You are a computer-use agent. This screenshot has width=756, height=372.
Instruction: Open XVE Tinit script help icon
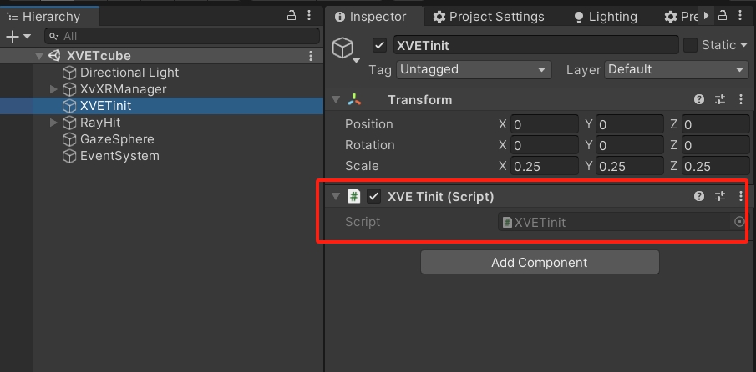pos(699,196)
